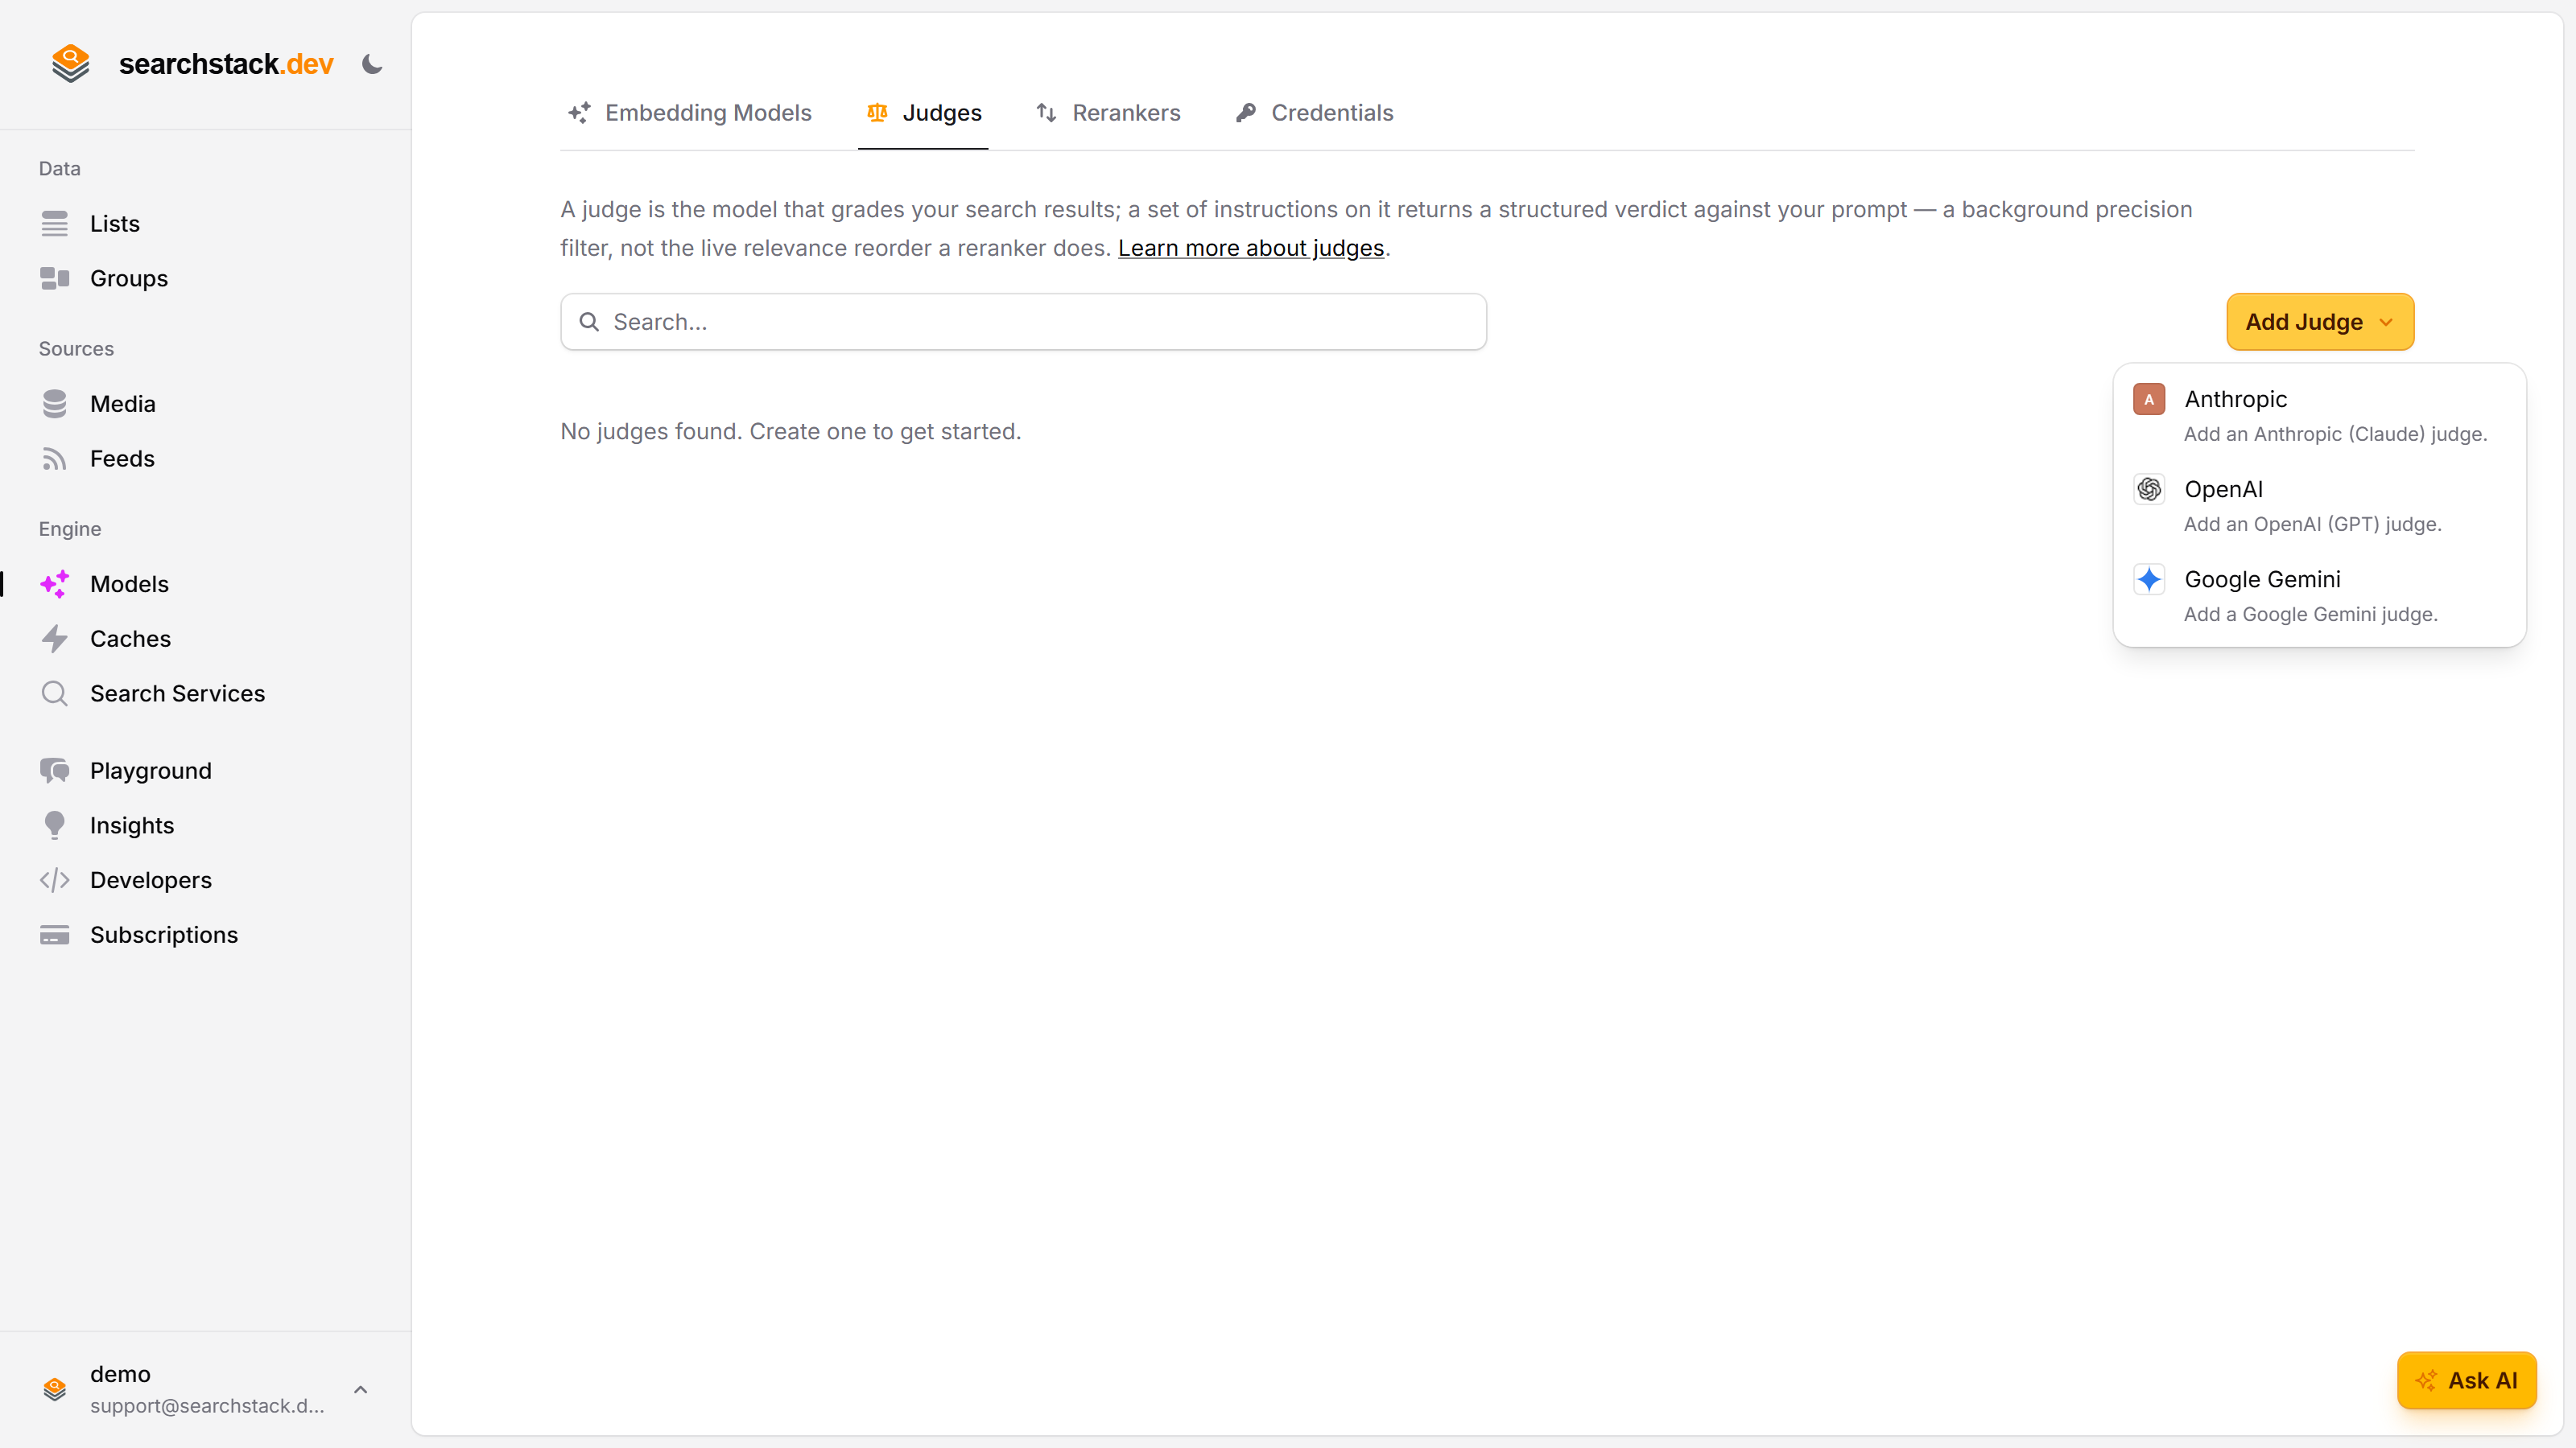Focus the judges Search field
The image size is (2576, 1448).
coord(1023,322)
